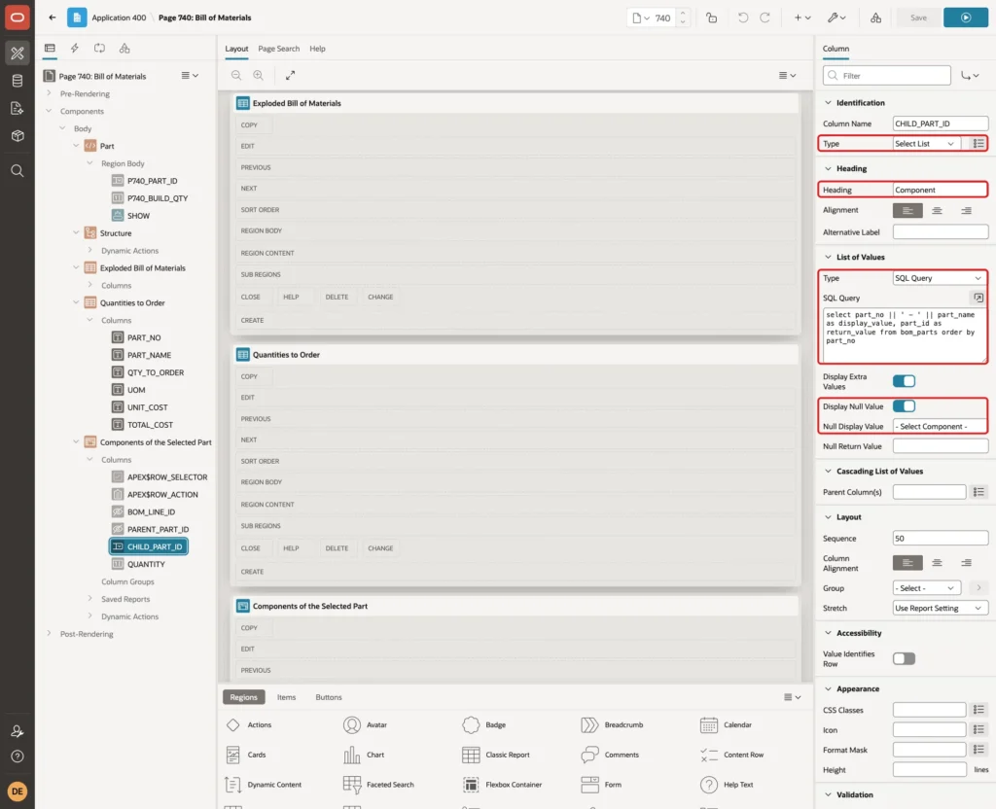Set Heading alignment to right
996x809 pixels.
point(966,210)
